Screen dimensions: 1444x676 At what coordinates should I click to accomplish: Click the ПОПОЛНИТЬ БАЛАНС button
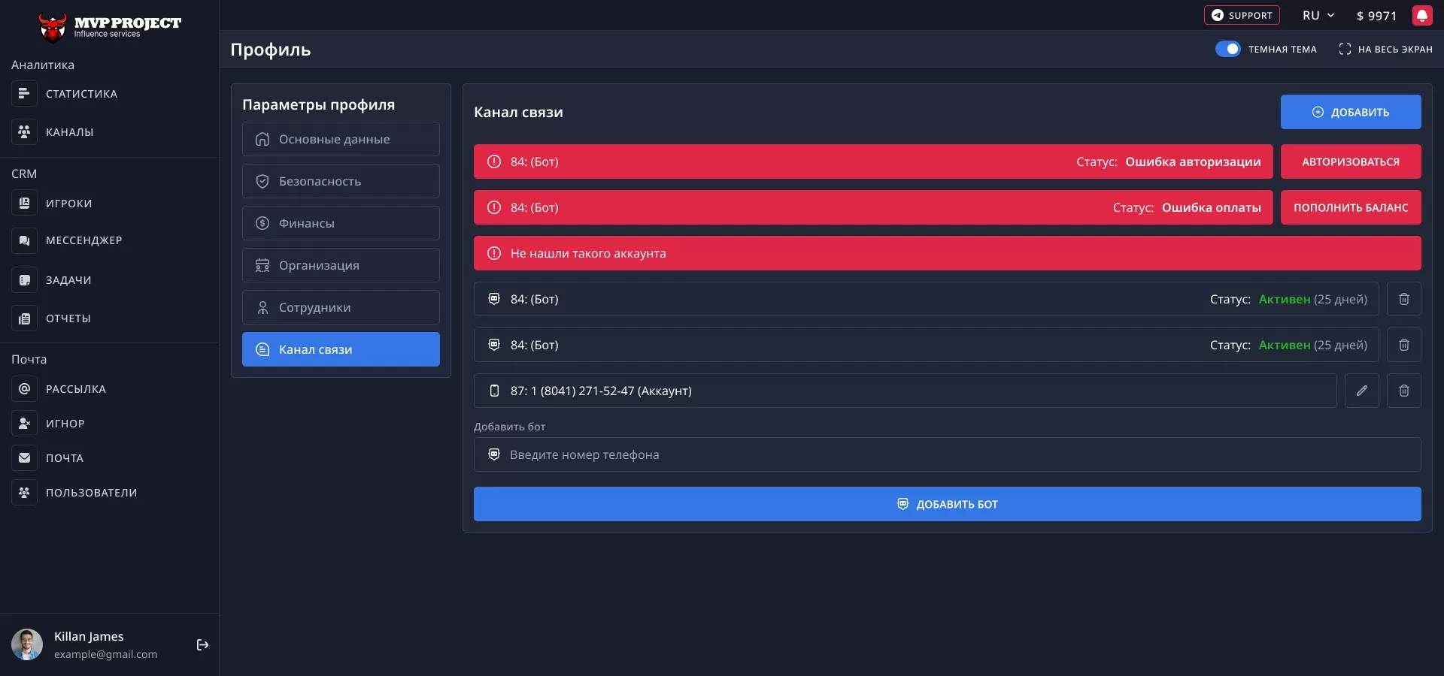(1350, 207)
